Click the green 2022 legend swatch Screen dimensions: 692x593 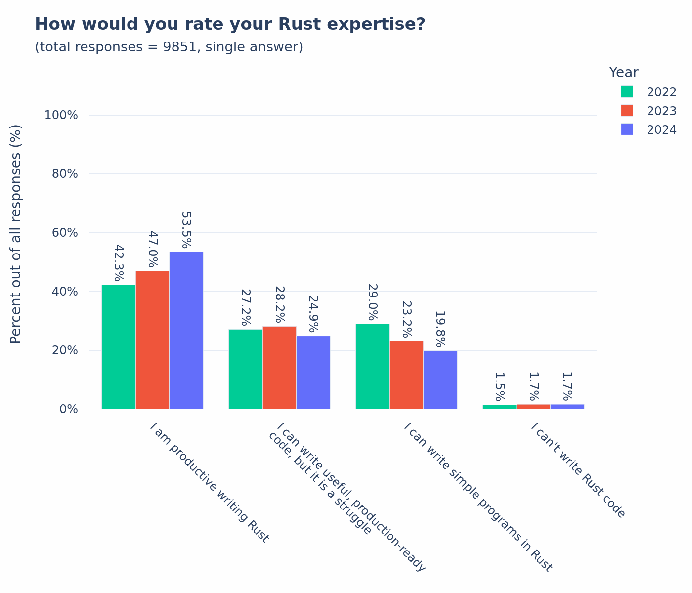click(x=627, y=92)
